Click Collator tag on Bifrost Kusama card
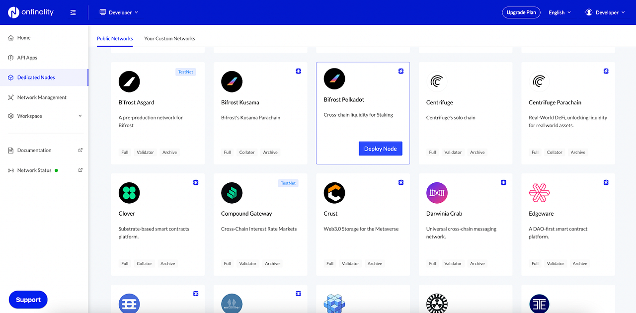 pos(247,153)
